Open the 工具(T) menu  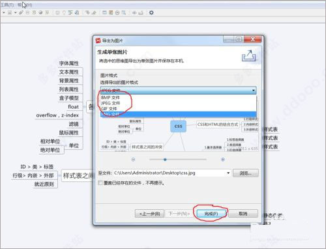tap(7, 5)
